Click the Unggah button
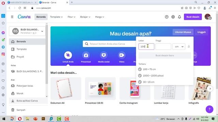The width and height of the screenshot is (218, 122). [201, 32]
